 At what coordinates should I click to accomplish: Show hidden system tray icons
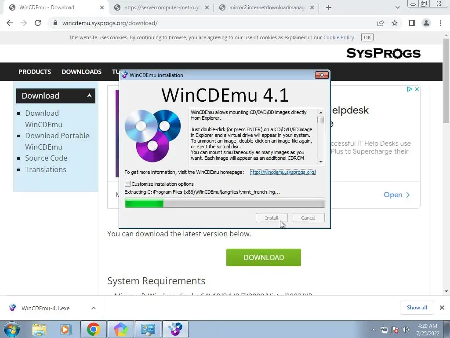point(374,330)
